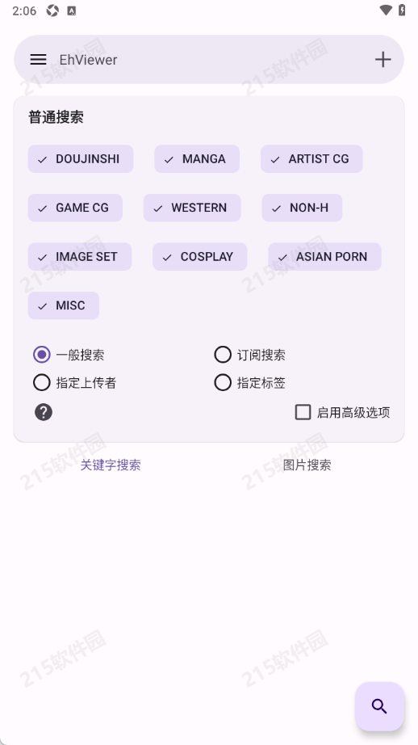Viewport: 418px width, 745px height.
Task: Click the help question mark icon
Action: coord(44,412)
